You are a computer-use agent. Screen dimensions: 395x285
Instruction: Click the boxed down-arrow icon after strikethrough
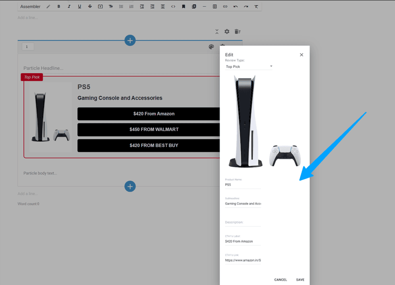coord(100,6)
